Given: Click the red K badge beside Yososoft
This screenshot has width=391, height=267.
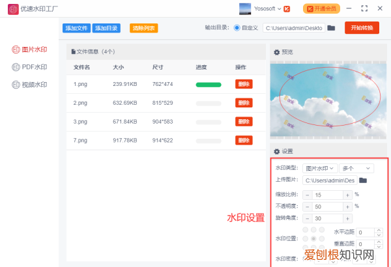Looking at the screenshot, I should pyautogui.click(x=287, y=9).
